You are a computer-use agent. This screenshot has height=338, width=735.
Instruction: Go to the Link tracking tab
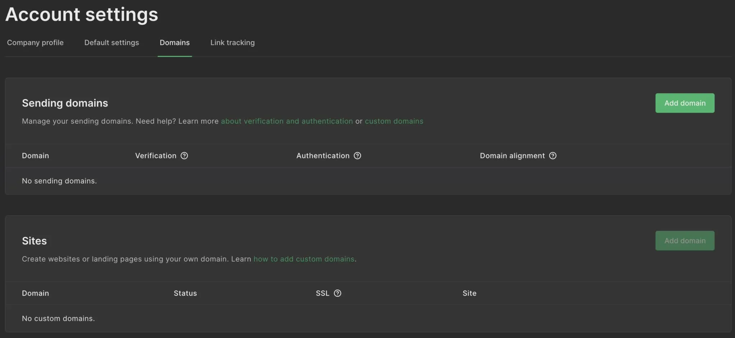pos(232,43)
